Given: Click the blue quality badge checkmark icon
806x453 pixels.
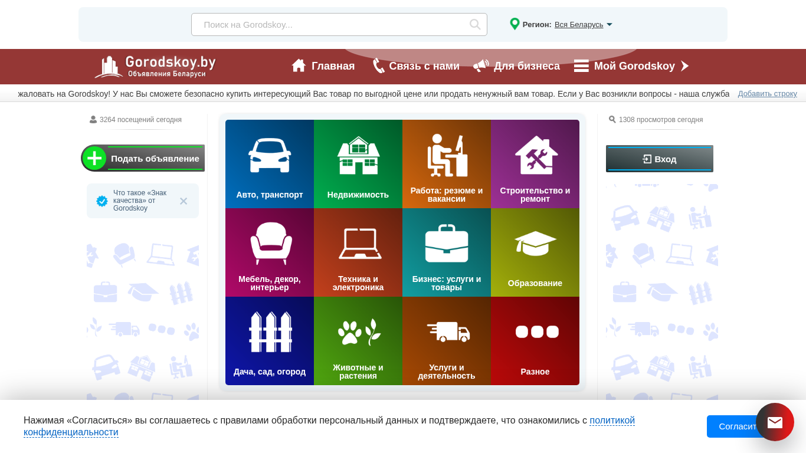Looking at the screenshot, I should 102,201.
